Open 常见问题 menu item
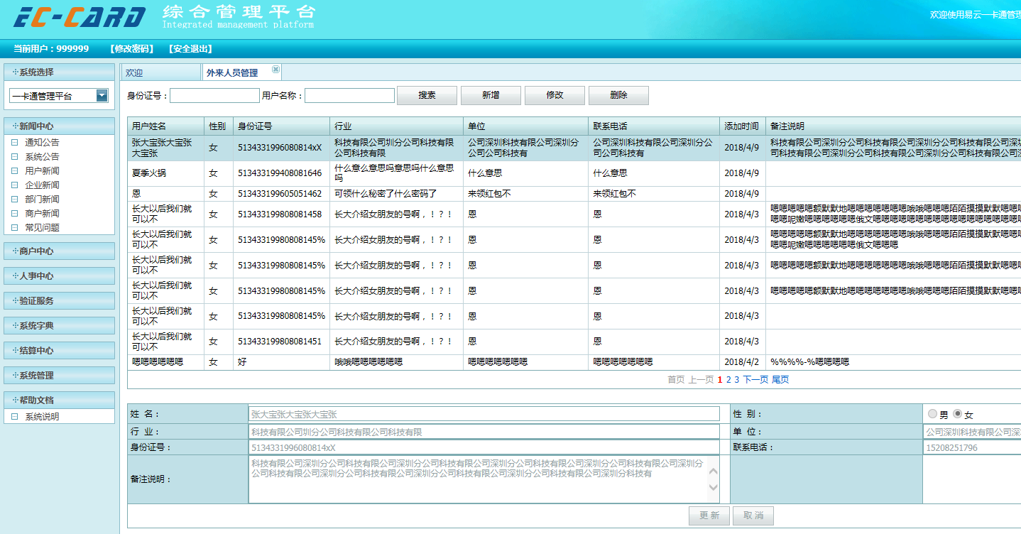1021x534 pixels. [43, 228]
